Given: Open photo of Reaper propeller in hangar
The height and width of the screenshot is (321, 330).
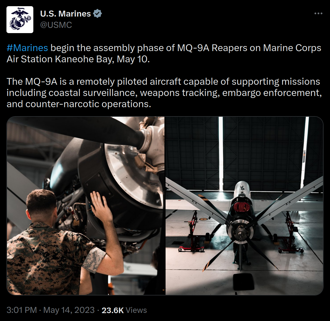Looking at the screenshot, I should coord(244,206).
